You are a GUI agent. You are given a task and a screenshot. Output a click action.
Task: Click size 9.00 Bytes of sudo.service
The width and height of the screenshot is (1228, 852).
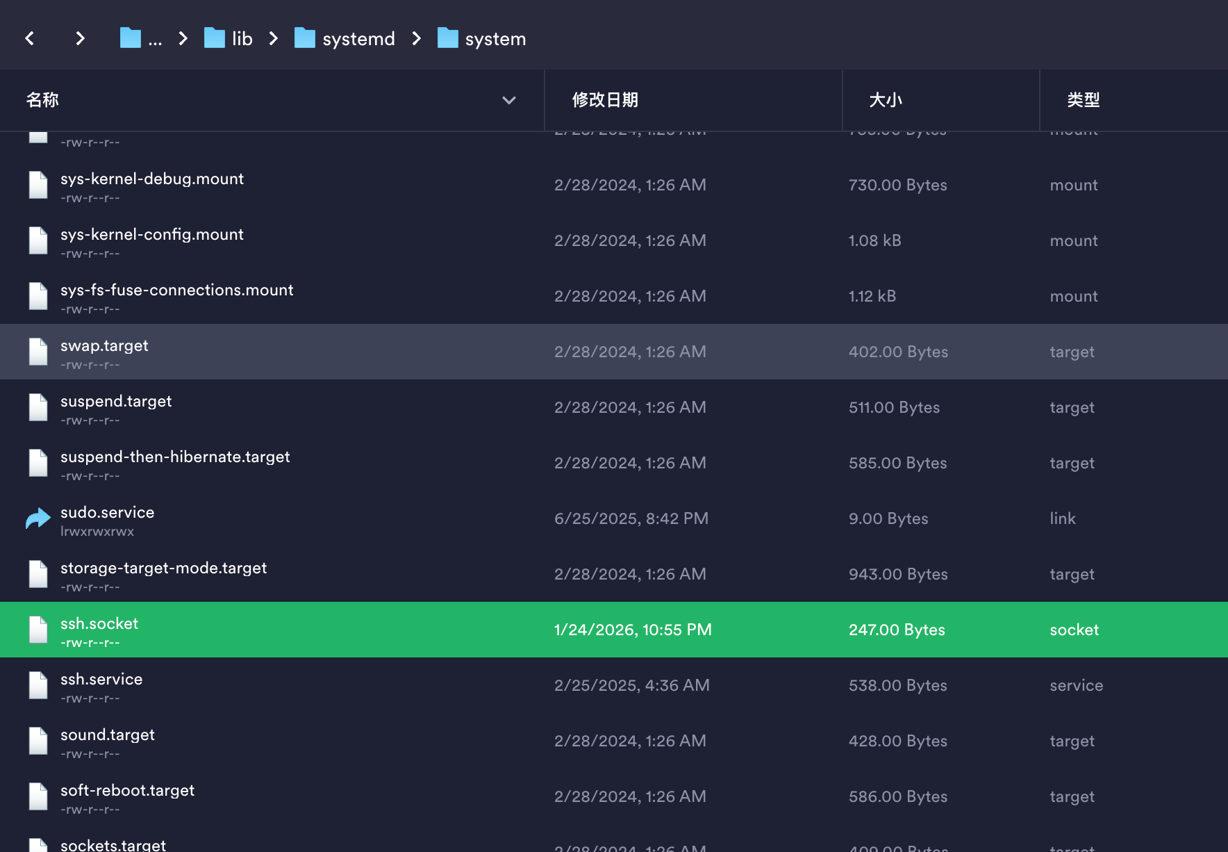point(888,518)
